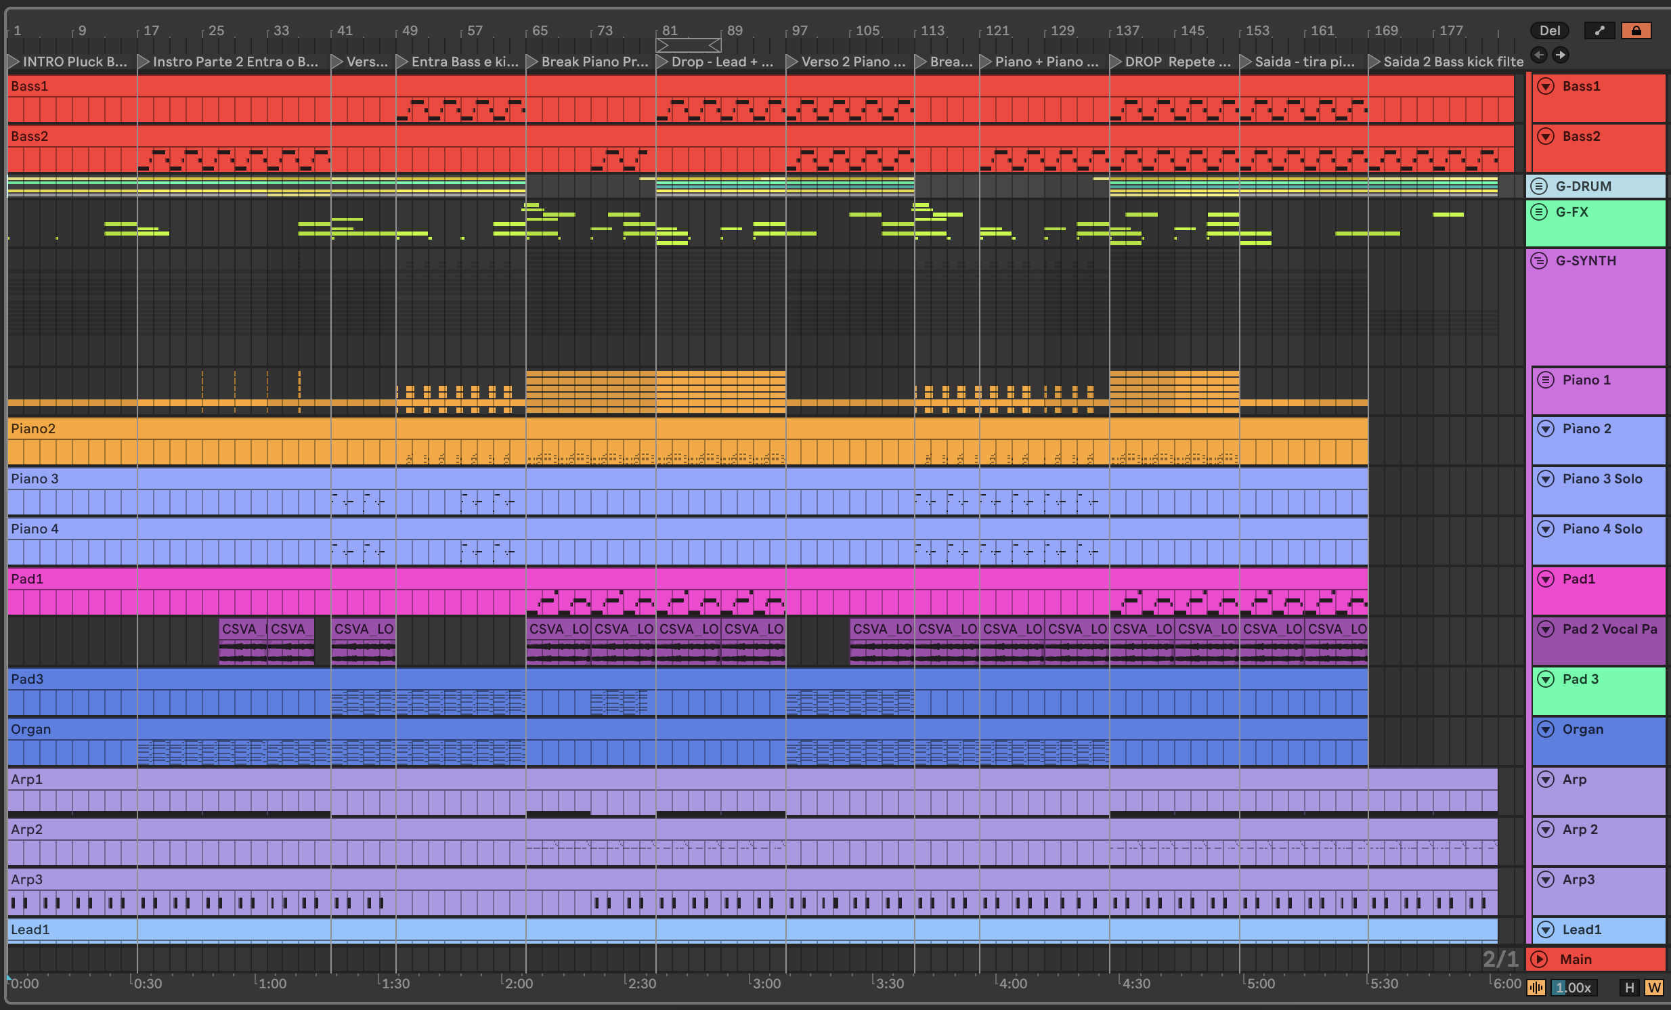The width and height of the screenshot is (1671, 1010).
Task: Click the G-DRUM group fold icon
Action: [x=1540, y=185]
